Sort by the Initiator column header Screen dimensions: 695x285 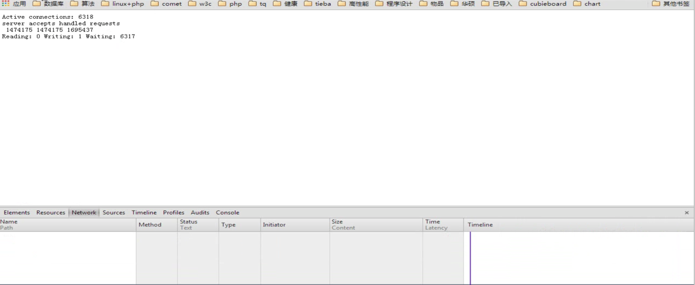pos(295,225)
